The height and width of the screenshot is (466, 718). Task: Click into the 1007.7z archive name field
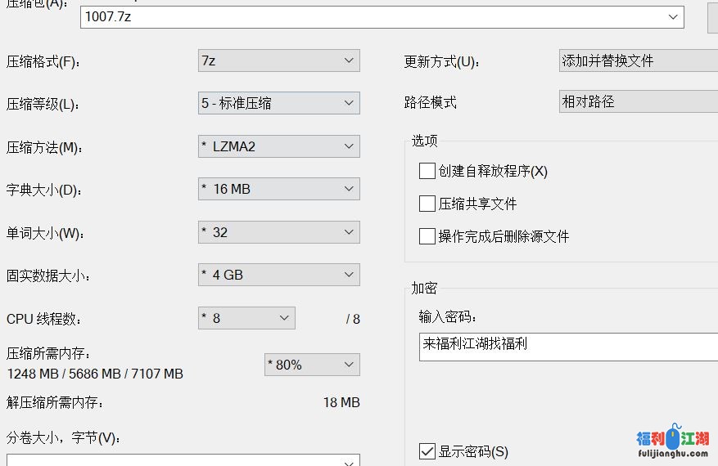click(x=368, y=16)
